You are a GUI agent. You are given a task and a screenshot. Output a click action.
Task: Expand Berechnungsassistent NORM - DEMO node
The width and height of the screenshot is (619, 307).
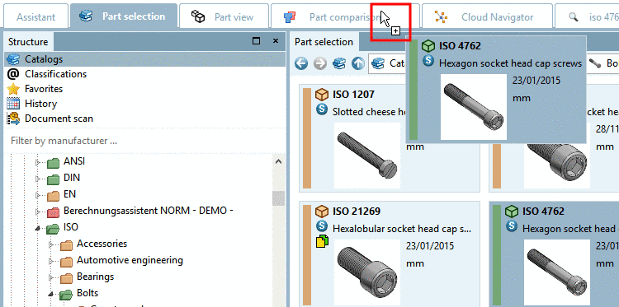[38, 212]
